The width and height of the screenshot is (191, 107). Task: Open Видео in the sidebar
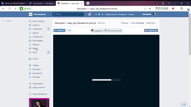[35, 48]
